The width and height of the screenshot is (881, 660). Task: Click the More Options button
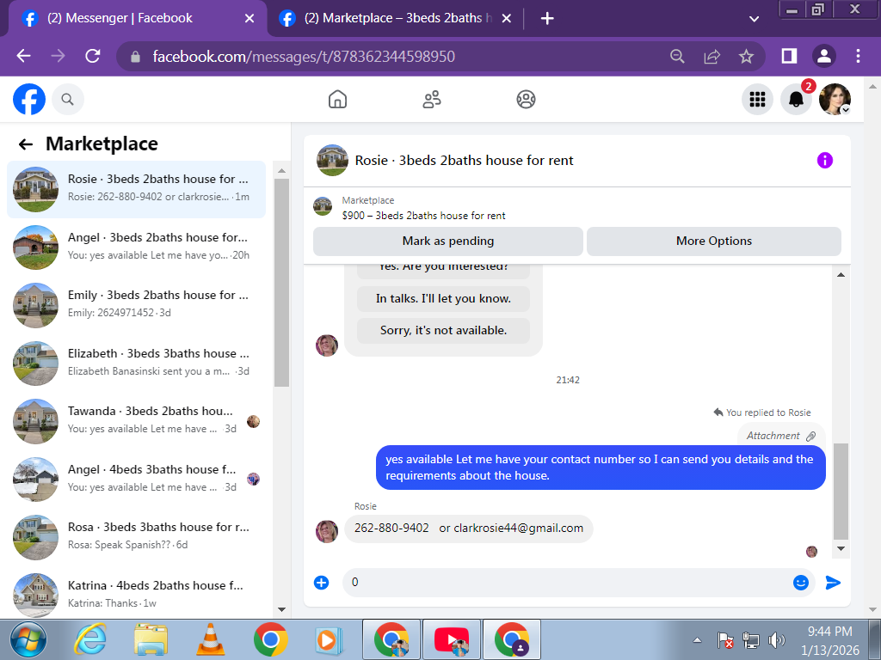click(713, 241)
